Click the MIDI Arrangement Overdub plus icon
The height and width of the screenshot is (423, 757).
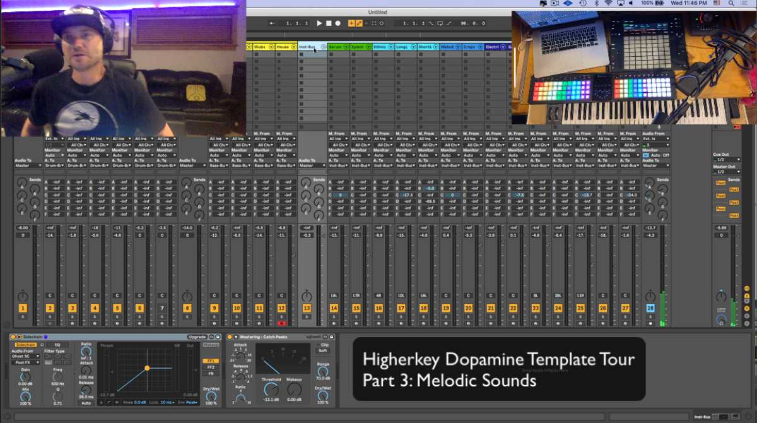[351, 23]
